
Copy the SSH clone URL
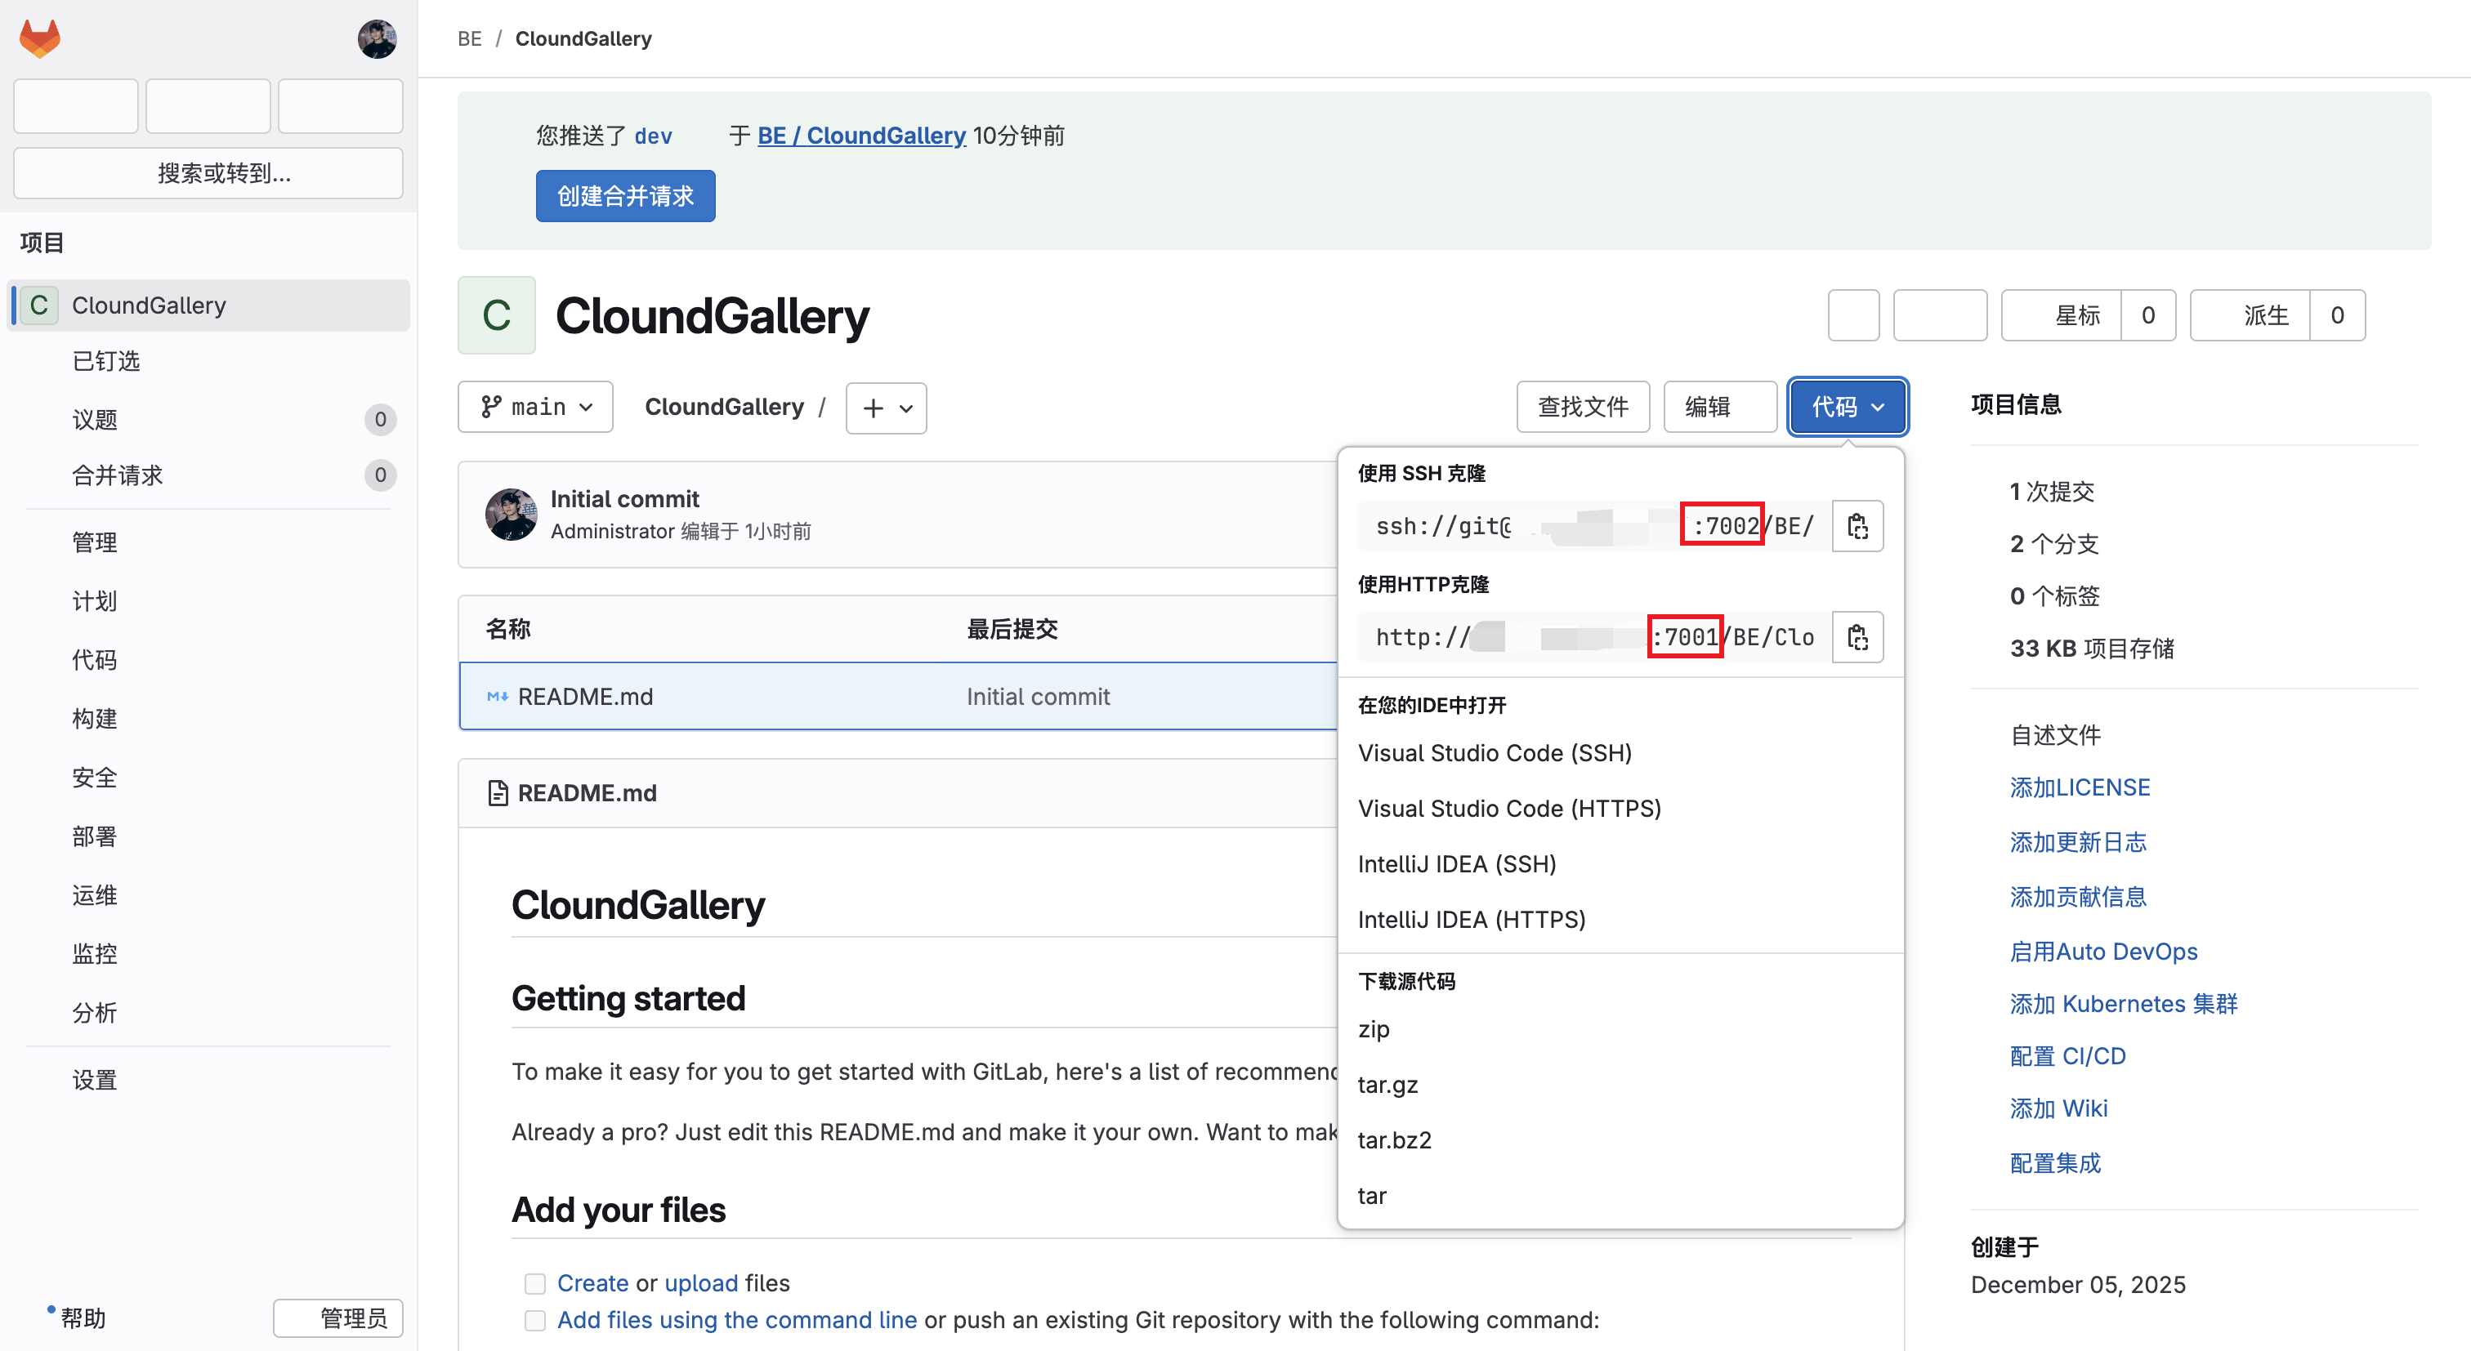pos(1857,526)
